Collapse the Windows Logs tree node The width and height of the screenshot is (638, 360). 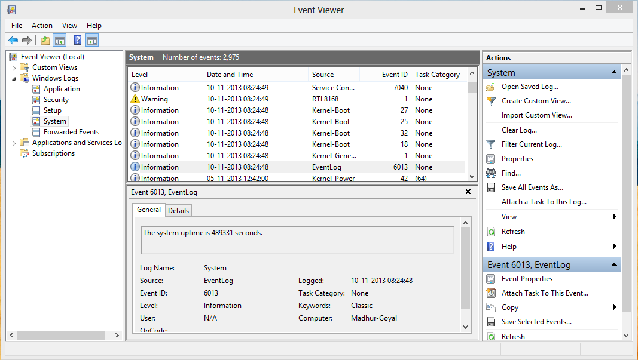point(14,78)
